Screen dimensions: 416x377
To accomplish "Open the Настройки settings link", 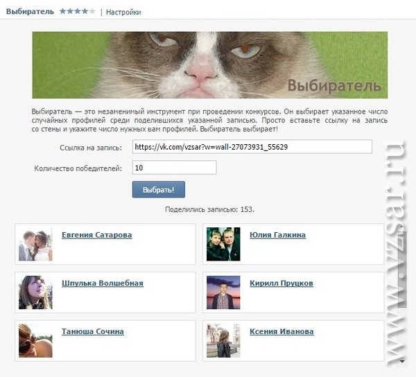I will click(x=123, y=12).
